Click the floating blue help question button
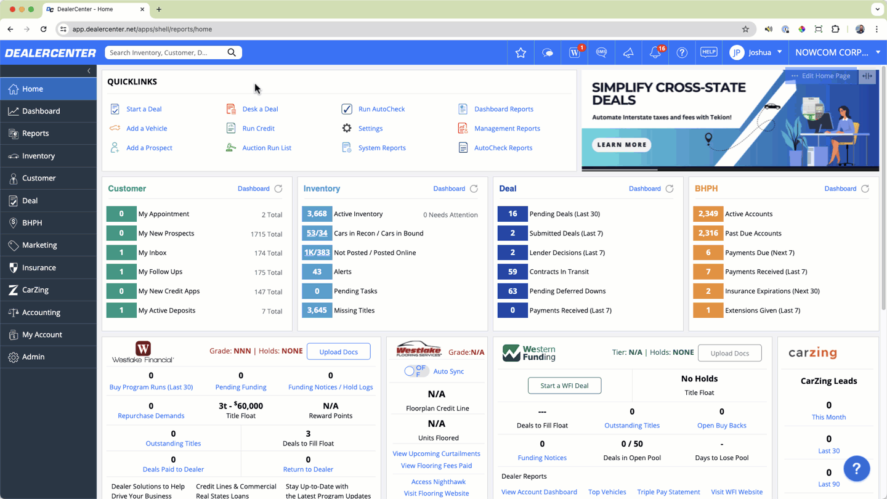This screenshot has width=887, height=499. pos(856,469)
